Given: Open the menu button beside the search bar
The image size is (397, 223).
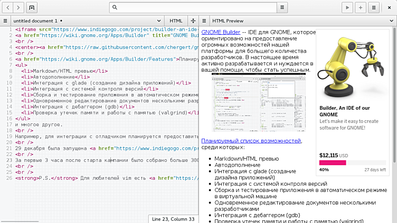Looking at the screenshot, I should pyautogui.click(x=282, y=7).
